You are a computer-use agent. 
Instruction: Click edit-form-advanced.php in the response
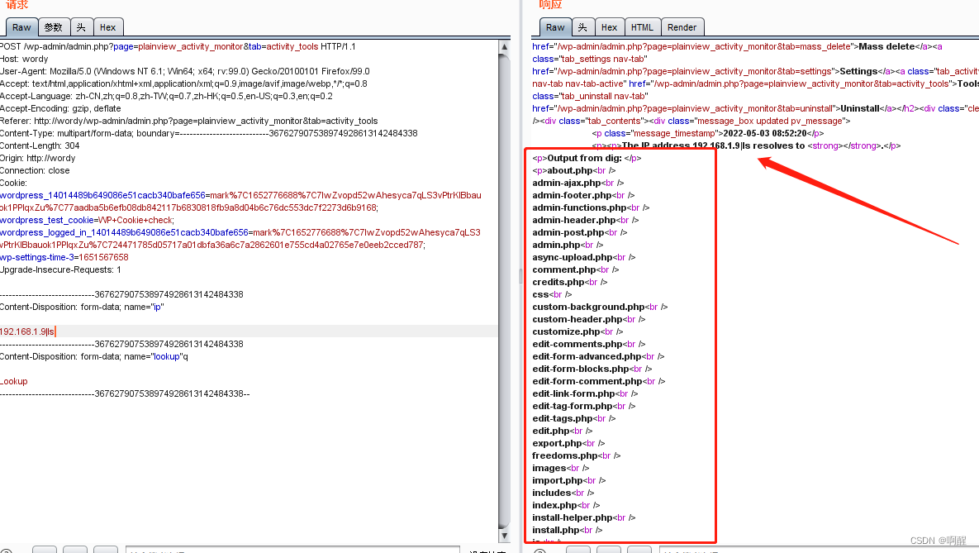point(587,357)
